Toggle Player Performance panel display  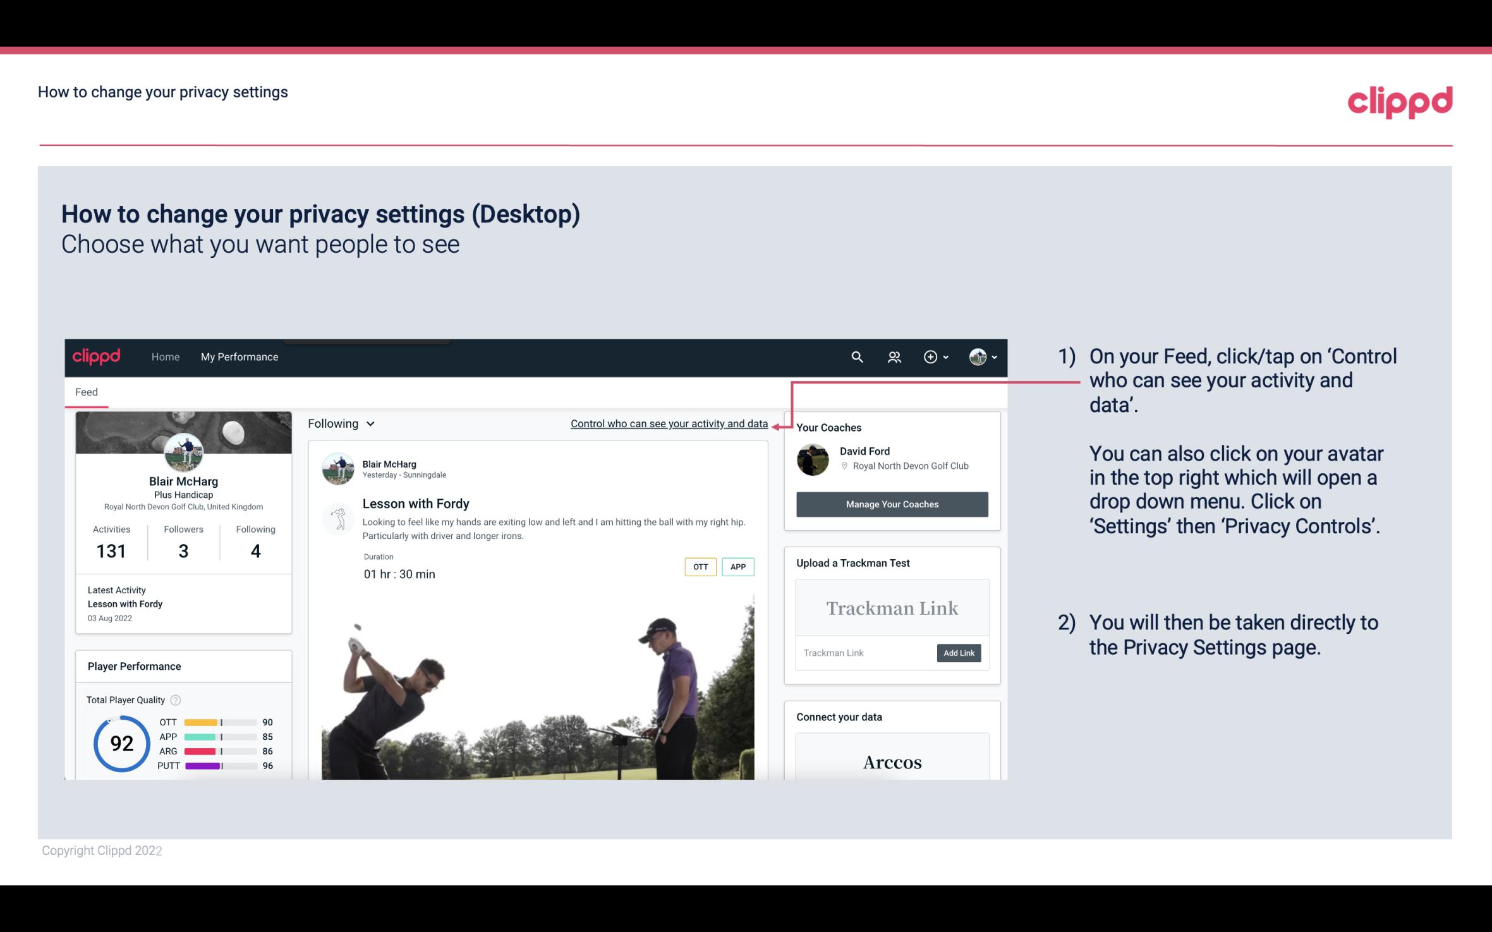[134, 666]
